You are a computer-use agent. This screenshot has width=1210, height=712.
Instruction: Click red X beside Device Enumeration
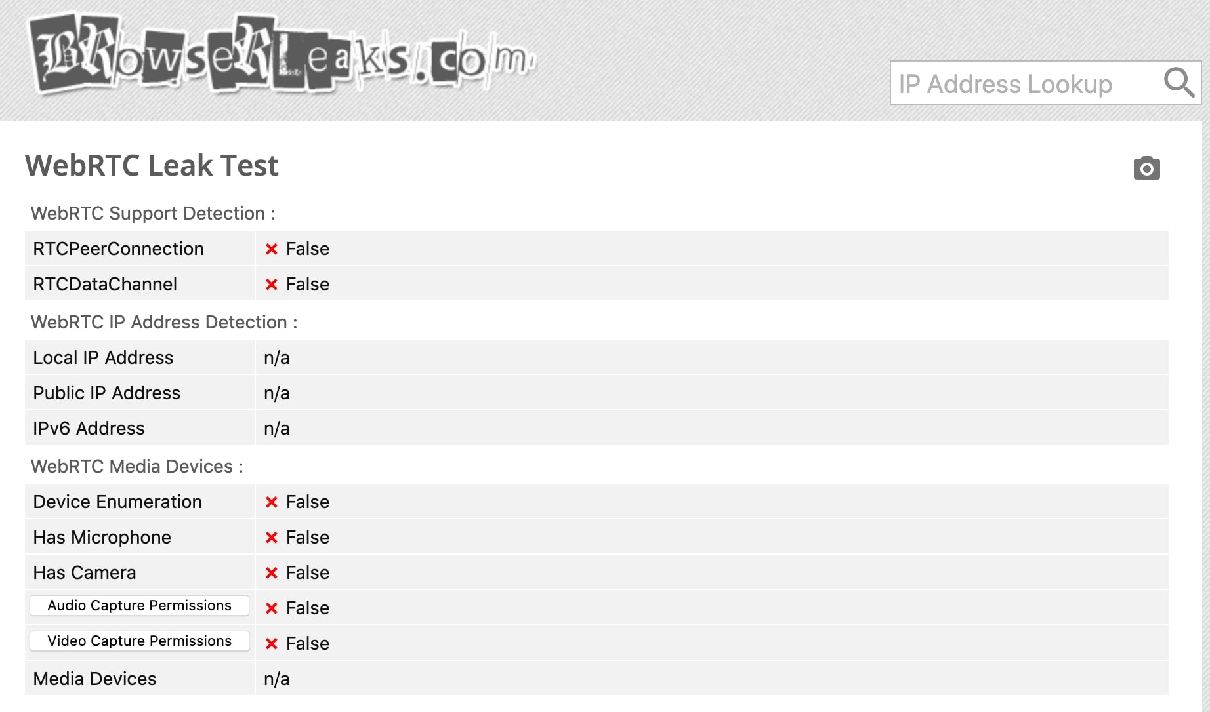[272, 502]
